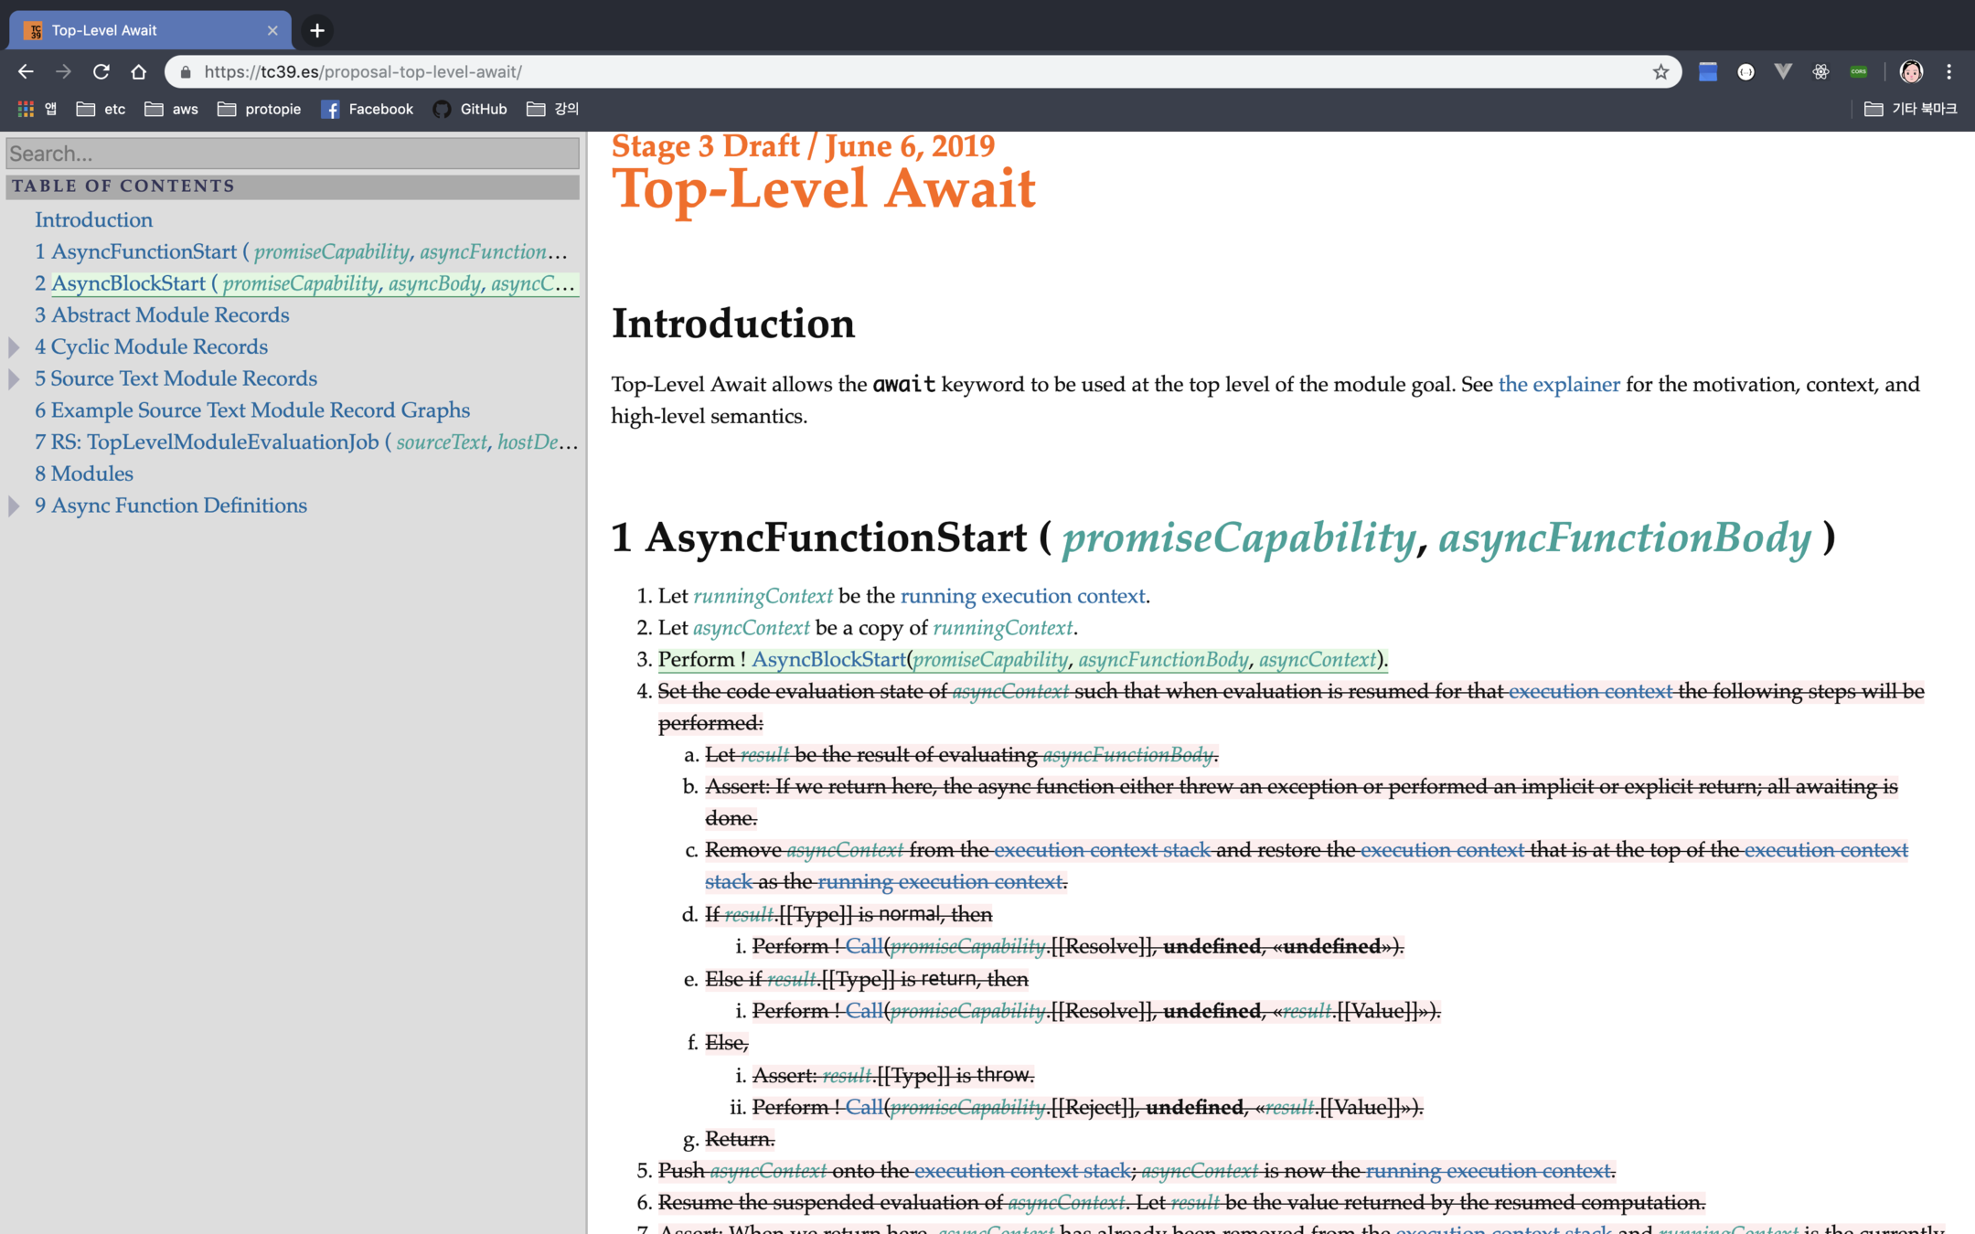
Task: Click the browser back arrow
Action: 26,71
